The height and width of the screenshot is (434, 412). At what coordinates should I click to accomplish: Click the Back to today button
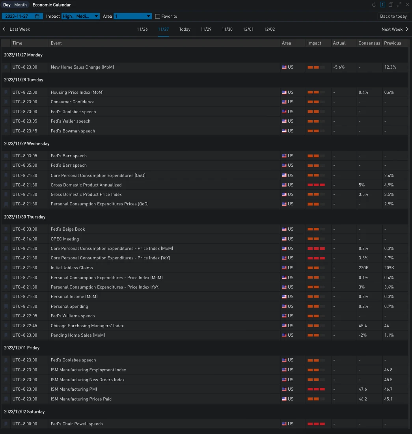(x=393, y=16)
